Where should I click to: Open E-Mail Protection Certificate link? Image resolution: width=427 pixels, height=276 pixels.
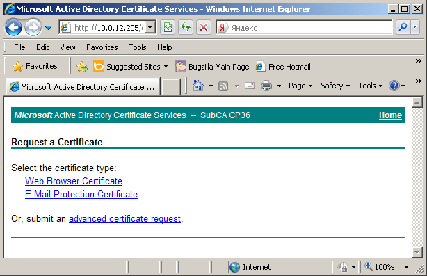[81, 195]
